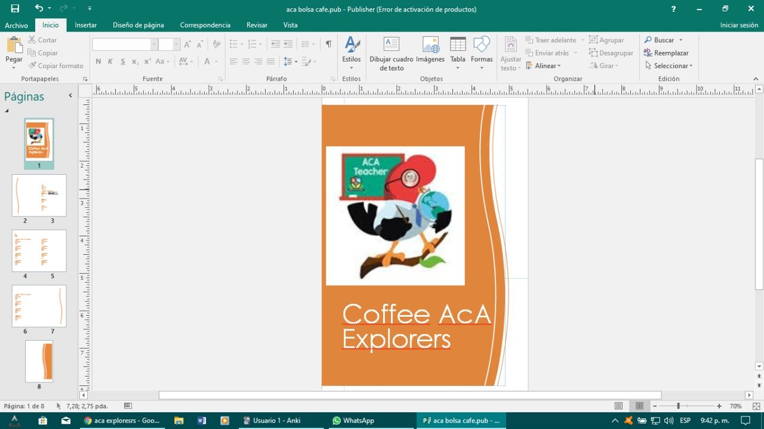Click the Undo arrow icon
The image size is (764, 429).
click(x=39, y=8)
